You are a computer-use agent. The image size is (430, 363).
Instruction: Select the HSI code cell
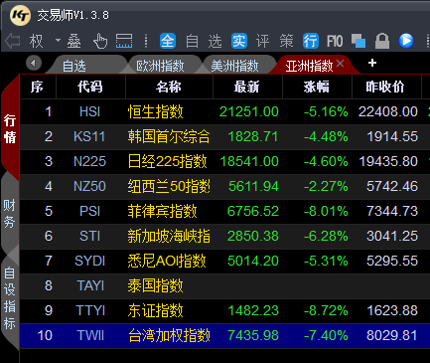[x=89, y=112]
